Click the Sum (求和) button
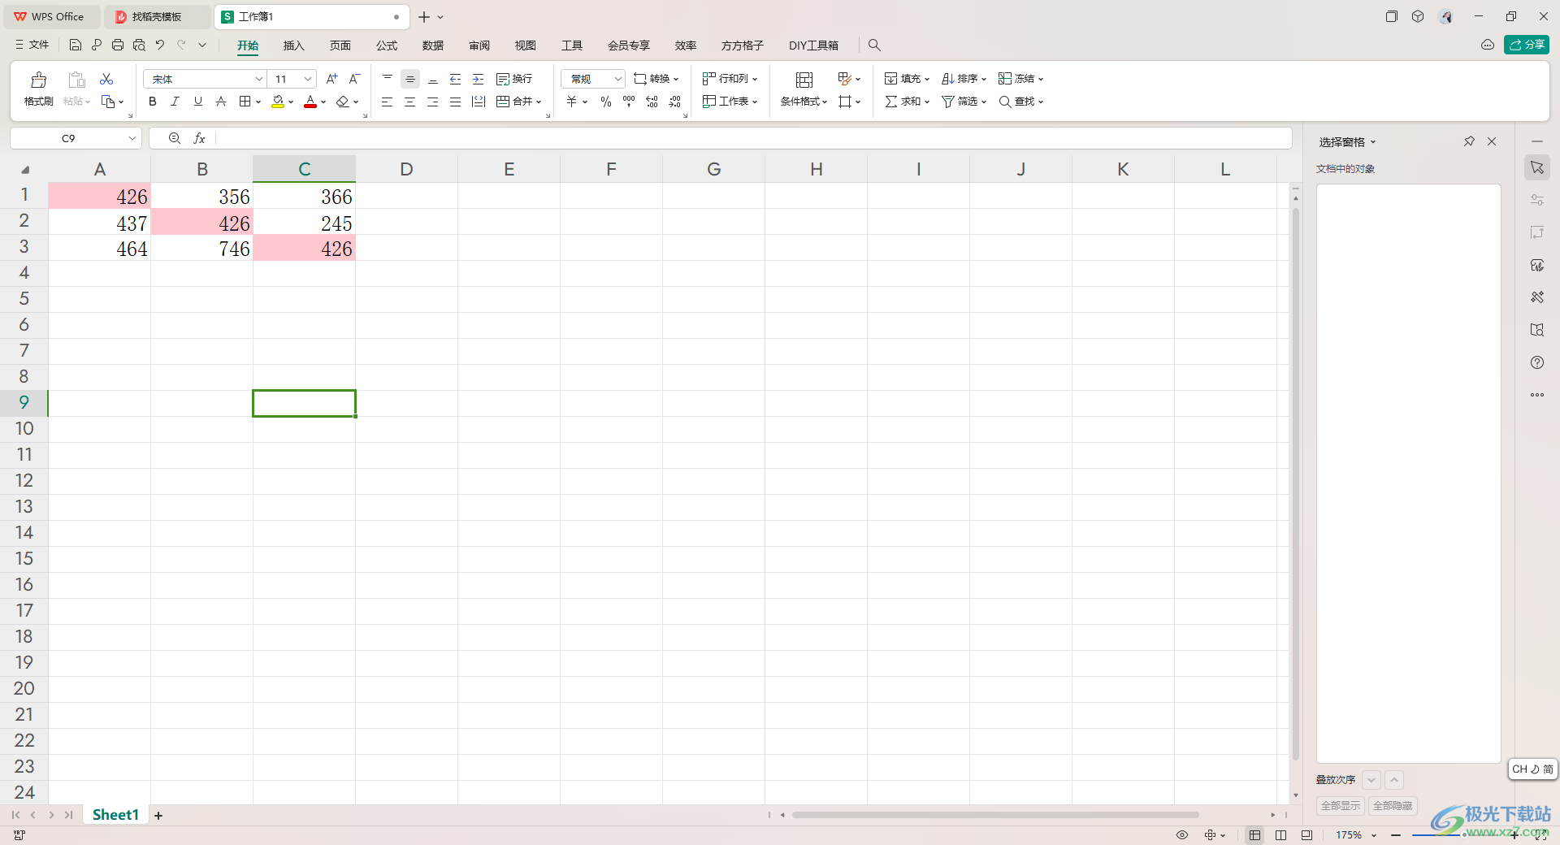 point(907,102)
